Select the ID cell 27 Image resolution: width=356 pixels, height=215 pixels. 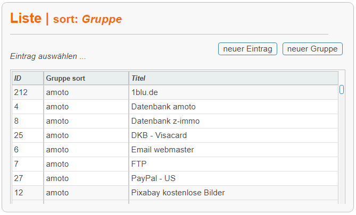19,178
